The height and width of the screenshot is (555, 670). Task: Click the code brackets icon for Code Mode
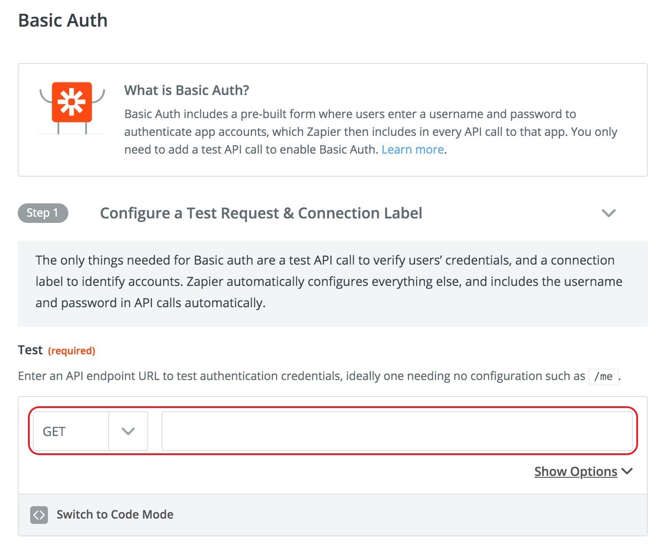pyautogui.click(x=39, y=515)
